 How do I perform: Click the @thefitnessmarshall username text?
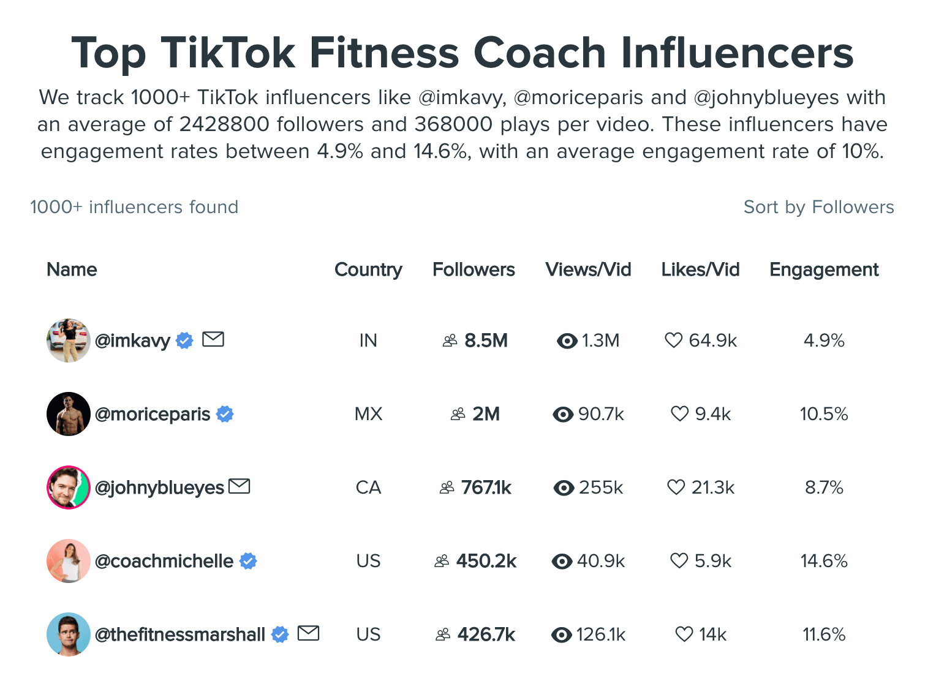tap(180, 634)
